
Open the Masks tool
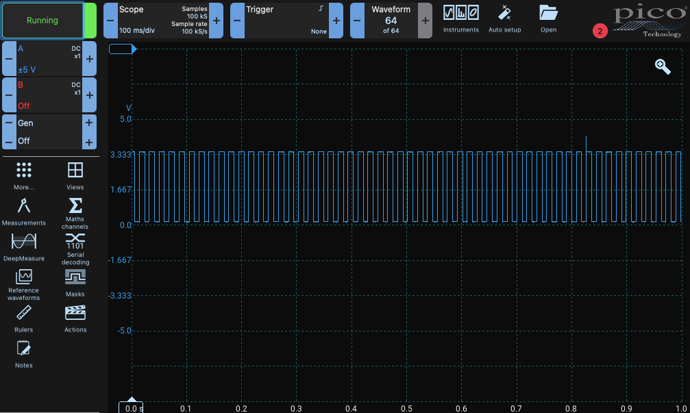click(75, 283)
